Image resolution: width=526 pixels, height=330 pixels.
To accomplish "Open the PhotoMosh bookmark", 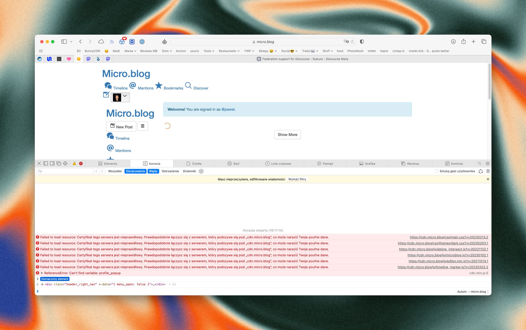I will pyautogui.click(x=355, y=51).
